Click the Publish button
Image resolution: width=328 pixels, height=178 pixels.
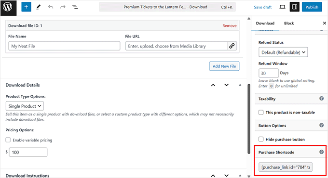pyautogui.click(x=312, y=7)
